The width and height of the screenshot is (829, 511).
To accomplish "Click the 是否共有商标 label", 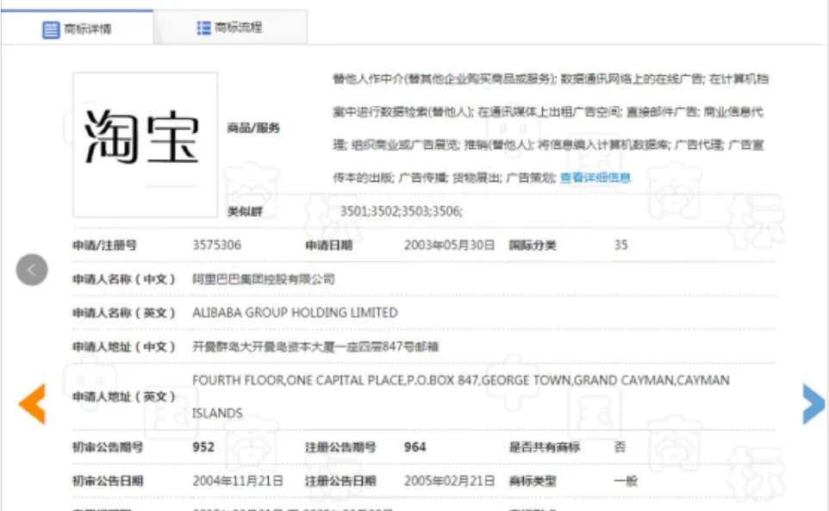I will click(545, 447).
